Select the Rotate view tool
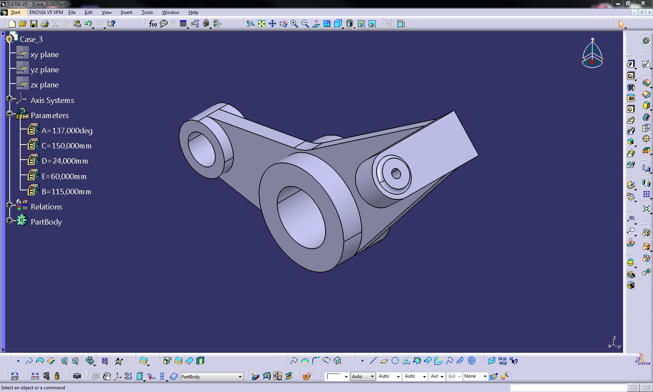Screen dimensions: 653x392 click(284, 24)
